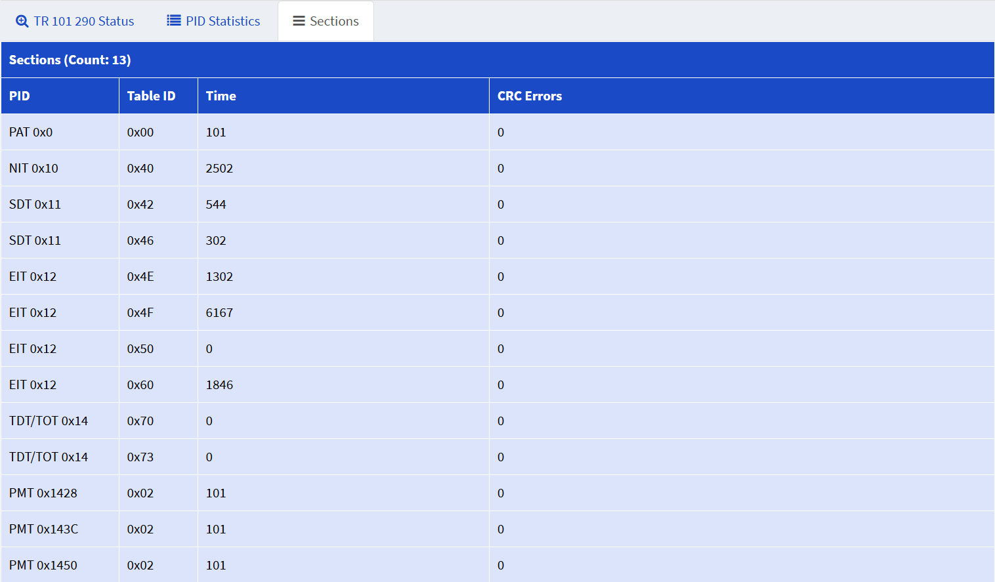Click the Time value 1302
Screen dimensions: 995x582
pos(219,276)
